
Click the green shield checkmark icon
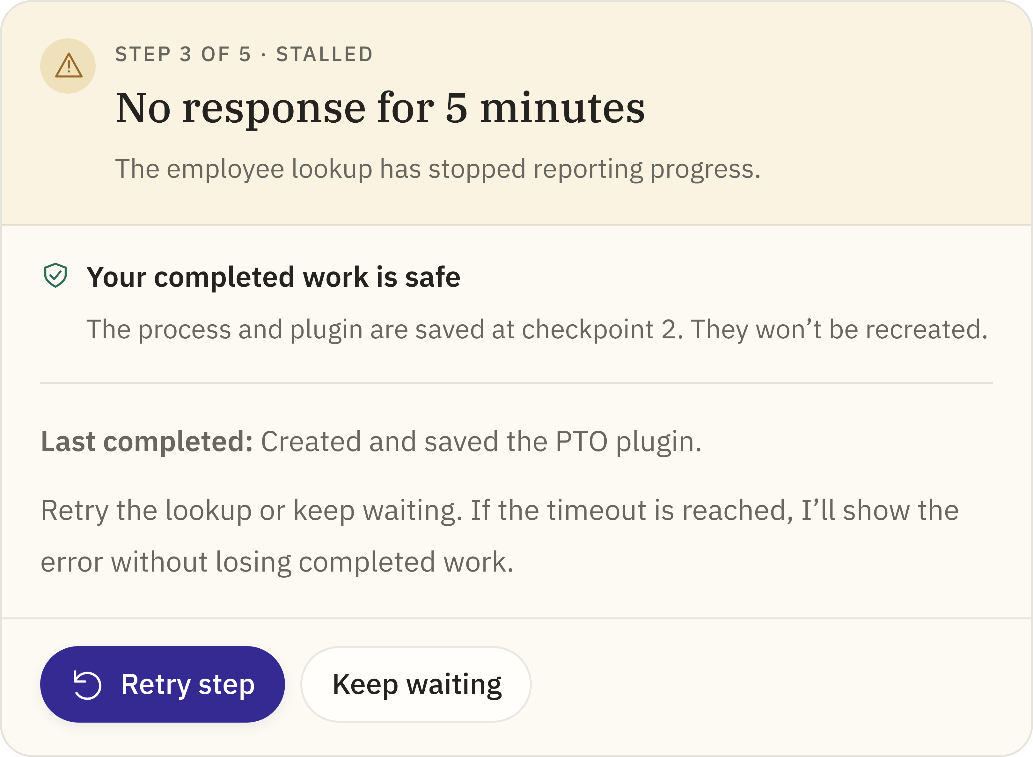(x=55, y=275)
